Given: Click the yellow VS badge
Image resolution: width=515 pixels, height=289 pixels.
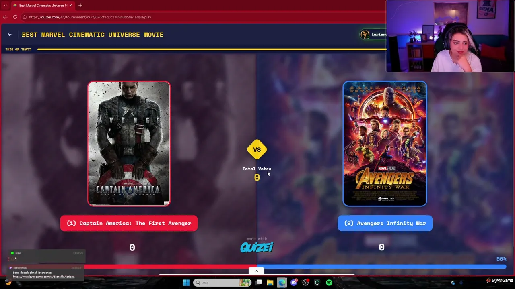Looking at the screenshot, I should [x=257, y=150].
